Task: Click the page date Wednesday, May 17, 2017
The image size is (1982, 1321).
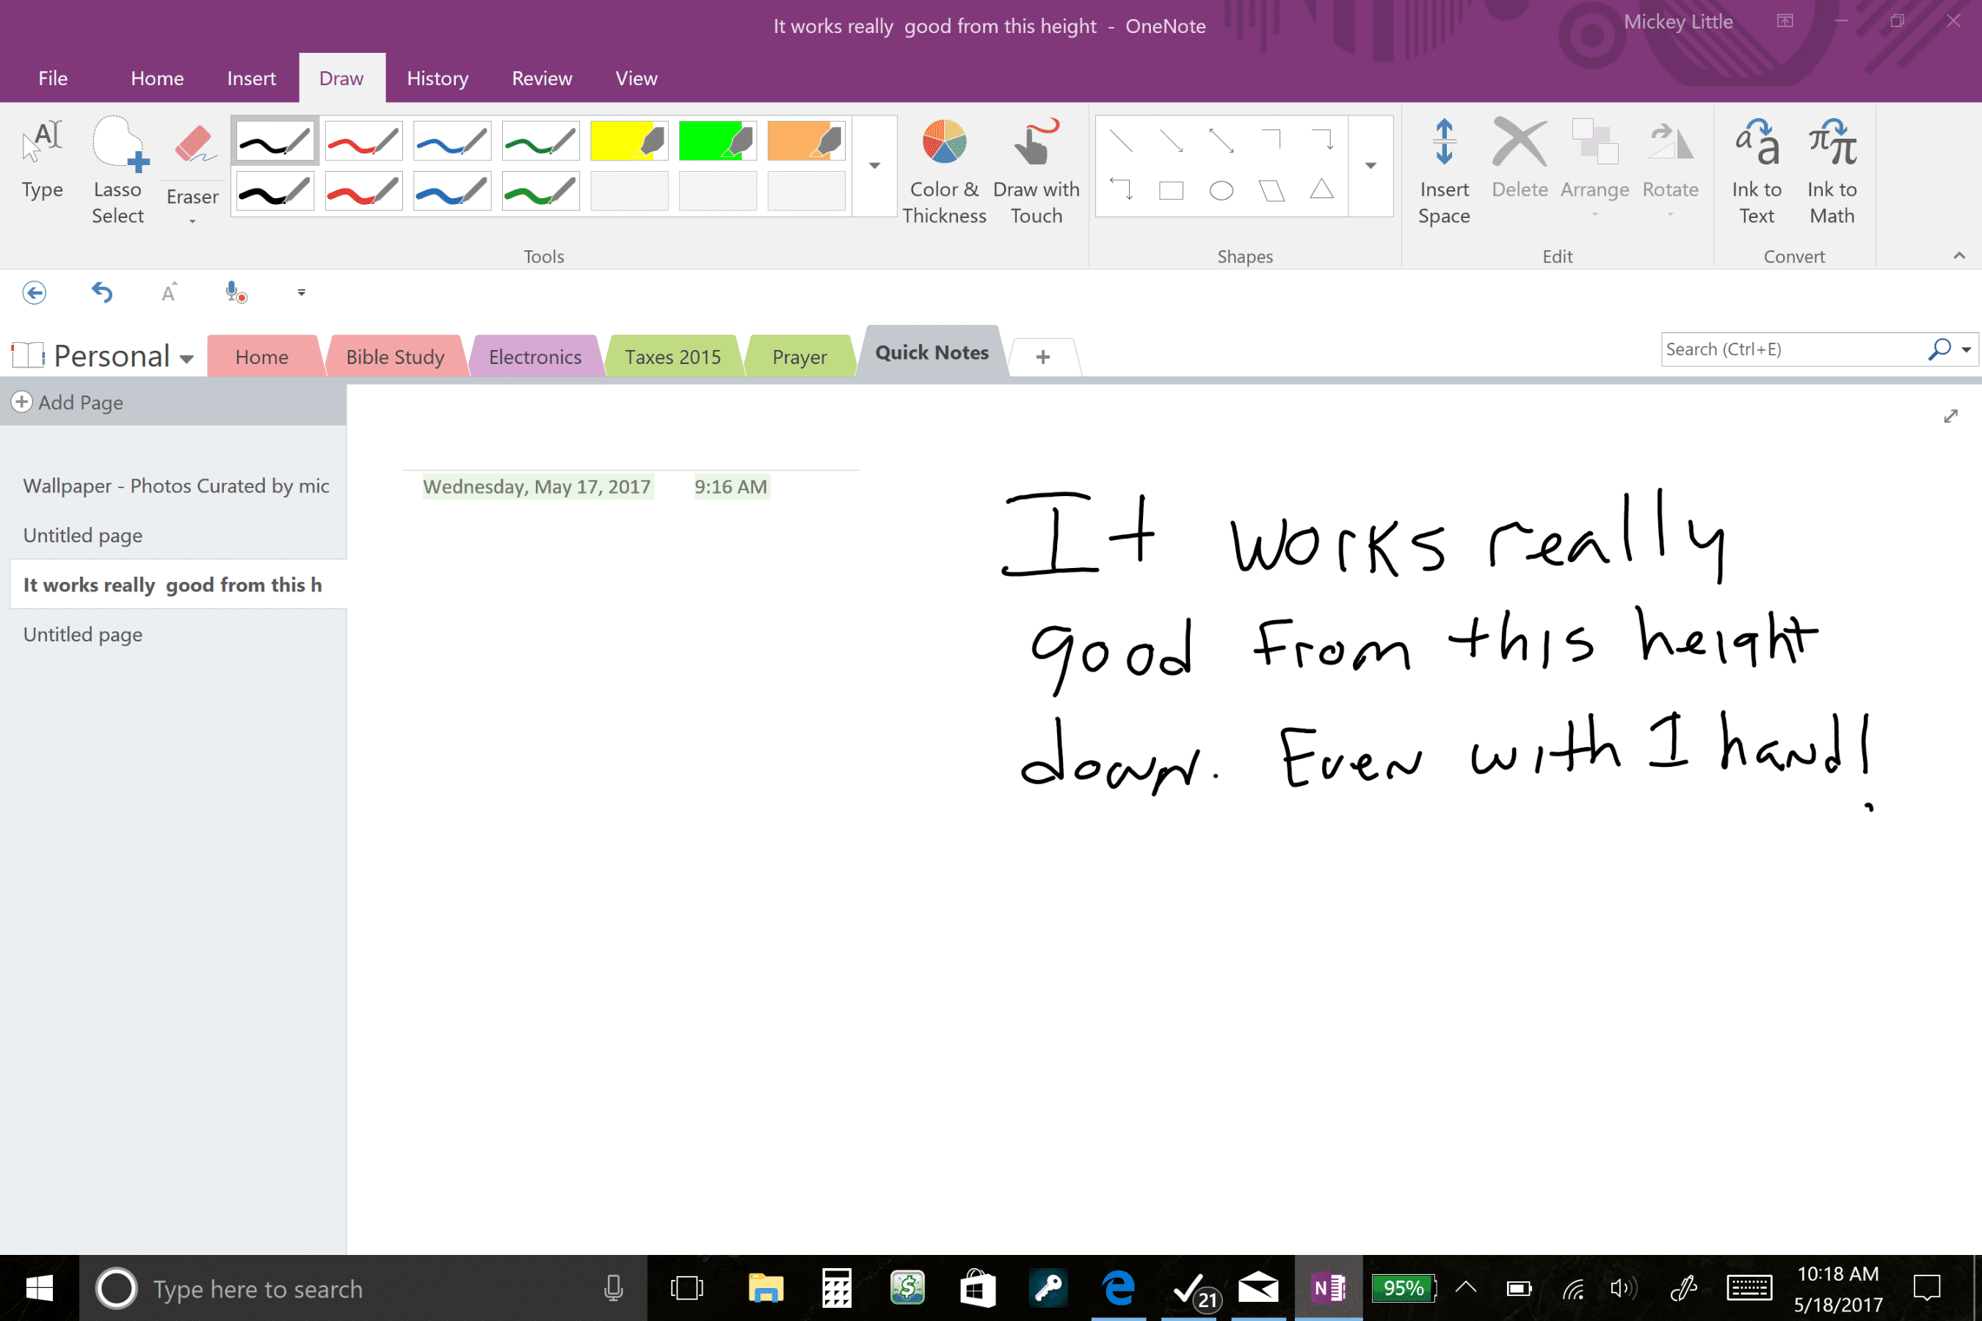Action: click(537, 487)
